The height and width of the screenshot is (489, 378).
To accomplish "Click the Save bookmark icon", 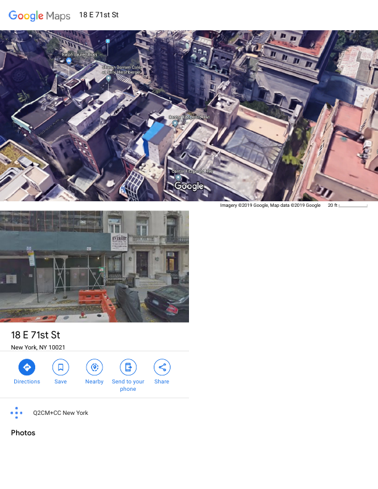I will pyautogui.click(x=61, y=367).
